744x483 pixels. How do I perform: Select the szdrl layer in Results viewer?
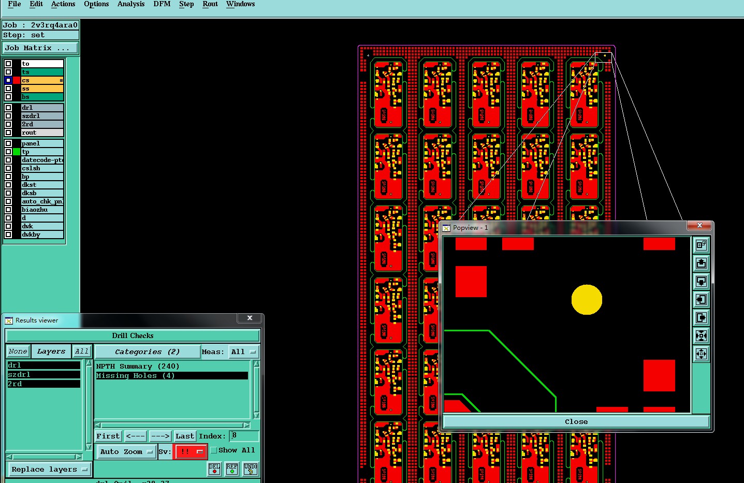[x=43, y=375]
